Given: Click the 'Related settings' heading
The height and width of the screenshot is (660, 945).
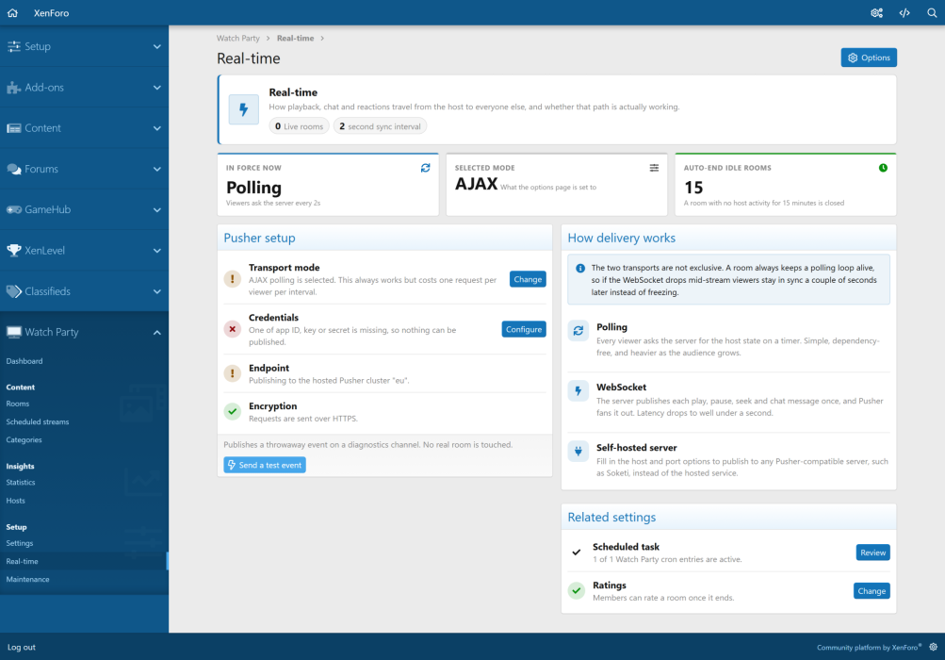Looking at the screenshot, I should [611, 517].
